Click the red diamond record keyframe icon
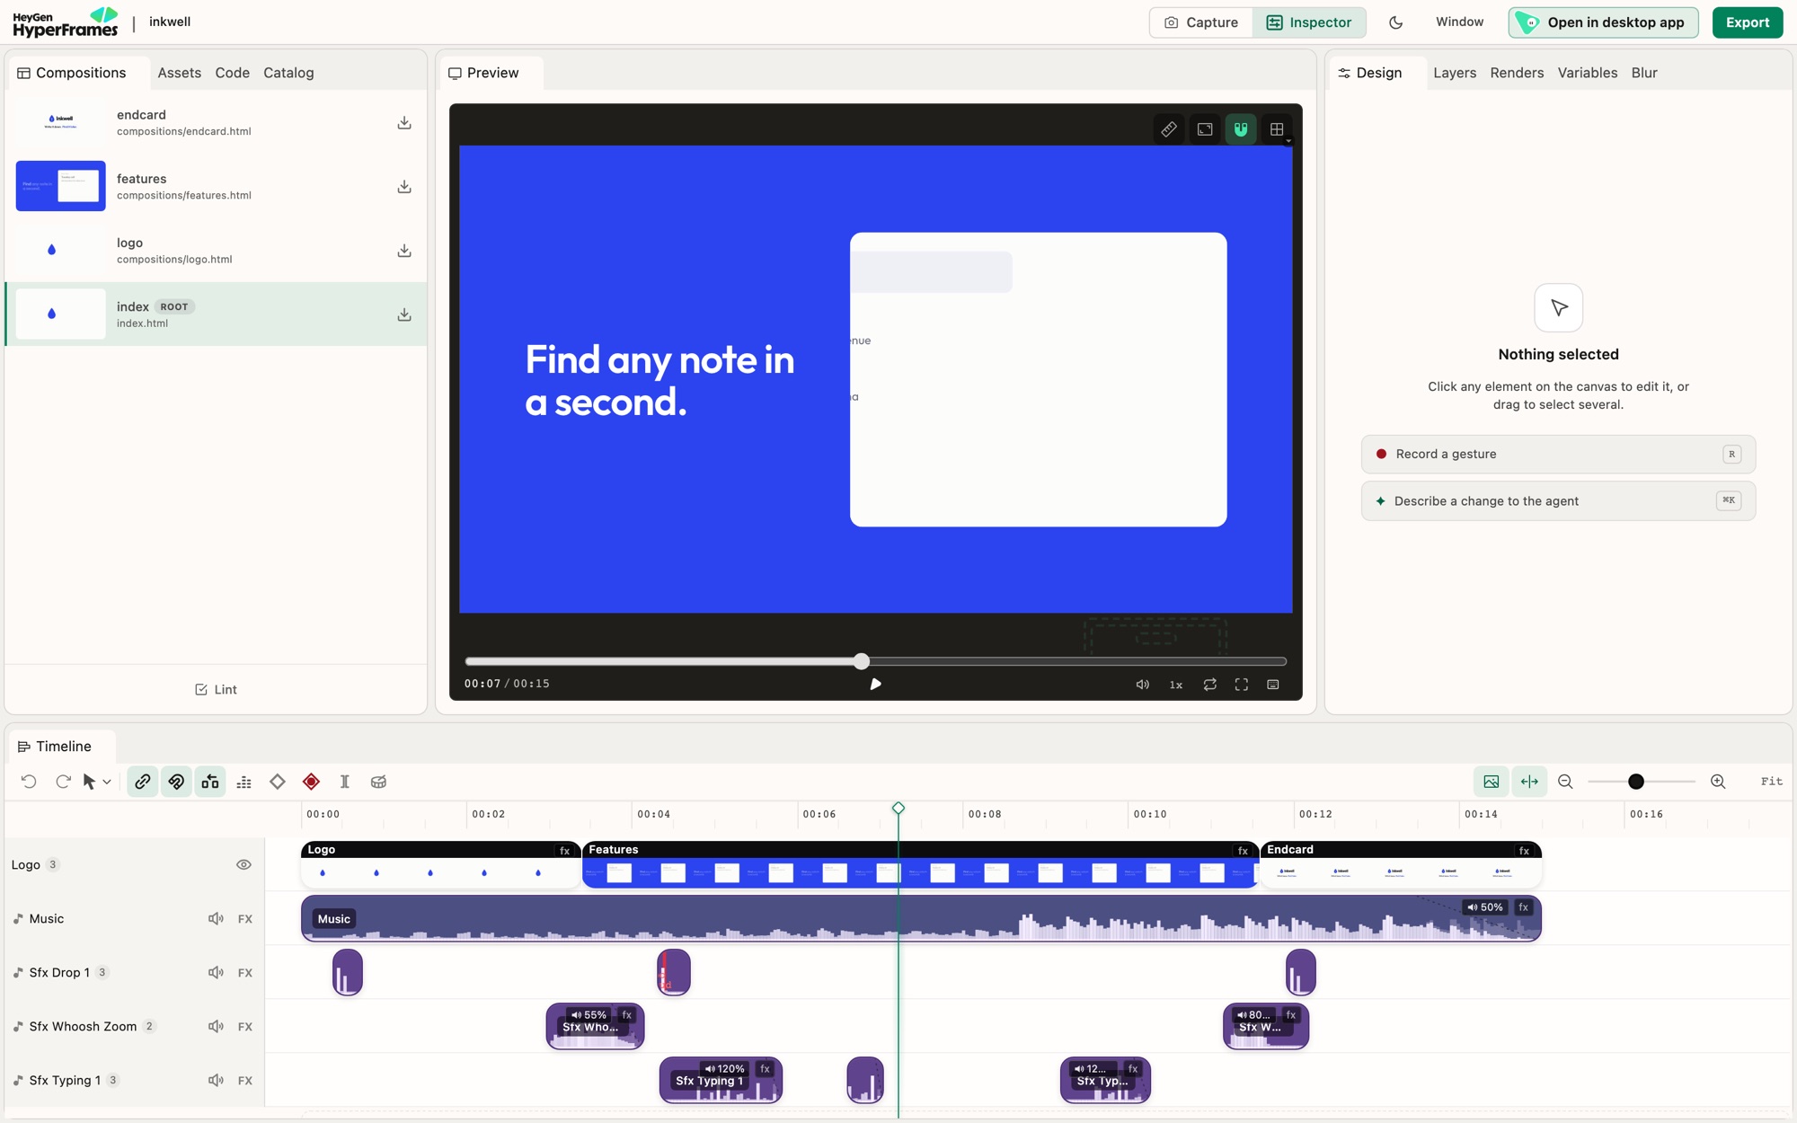Screen dimensions: 1797x1123 coord(311,782)
